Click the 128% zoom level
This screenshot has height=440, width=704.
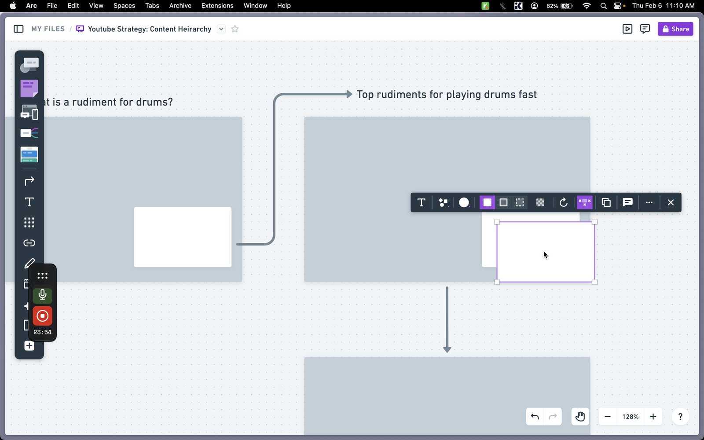(x=630, y=417)
